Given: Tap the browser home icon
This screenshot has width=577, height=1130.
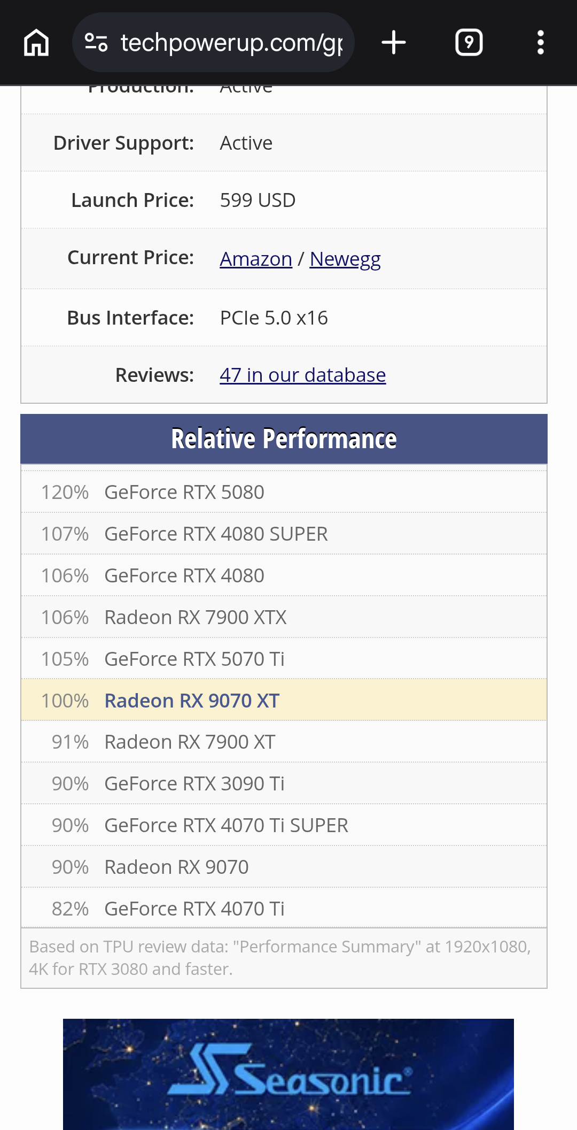Looking at the screenshot, I should [x=36, y=42].
